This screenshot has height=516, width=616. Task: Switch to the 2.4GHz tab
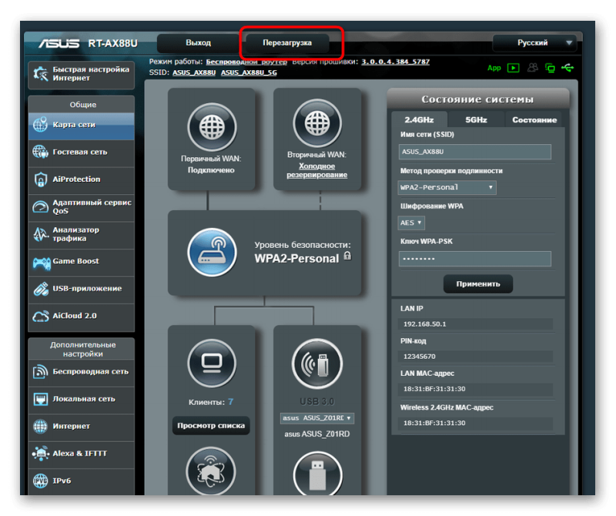pyautogui.click(x=419, y=120)
